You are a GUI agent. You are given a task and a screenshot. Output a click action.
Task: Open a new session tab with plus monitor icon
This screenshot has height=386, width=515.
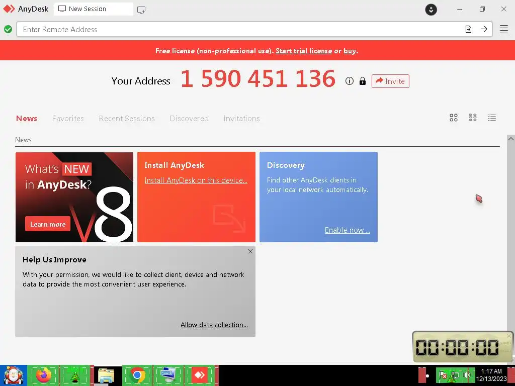pyautogui.click(x=141, y=10)
